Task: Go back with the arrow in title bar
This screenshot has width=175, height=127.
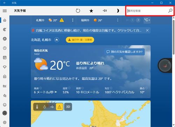Action: point(5,3)
